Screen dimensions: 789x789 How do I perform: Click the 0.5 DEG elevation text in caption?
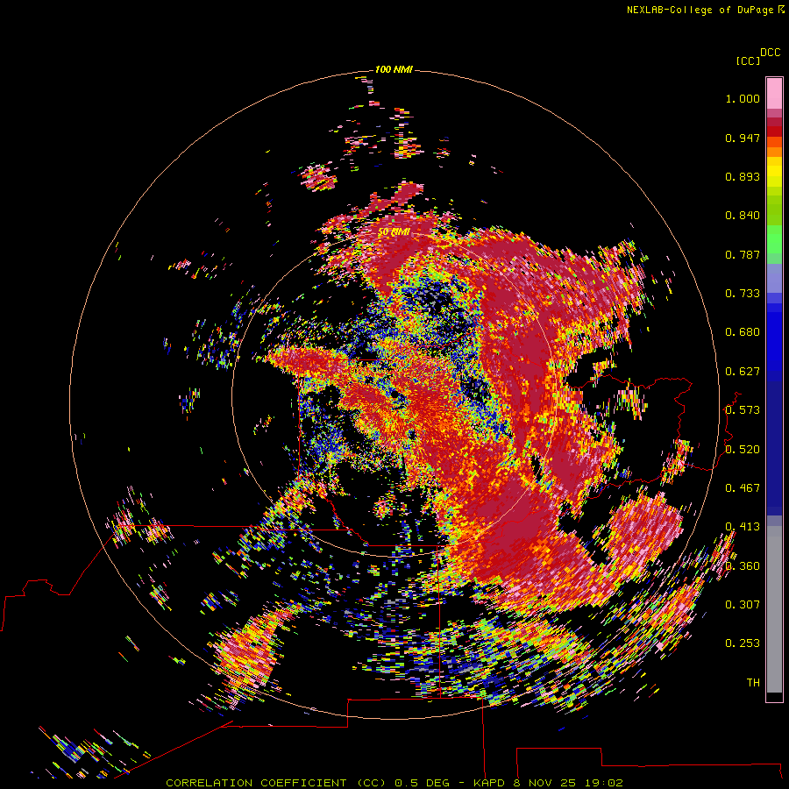[423, 783]
